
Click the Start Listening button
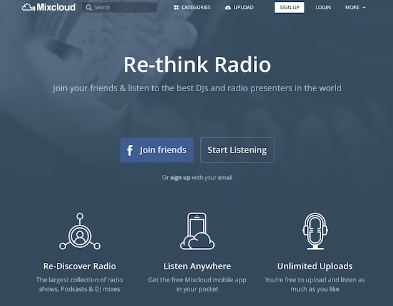pos(237,150)
